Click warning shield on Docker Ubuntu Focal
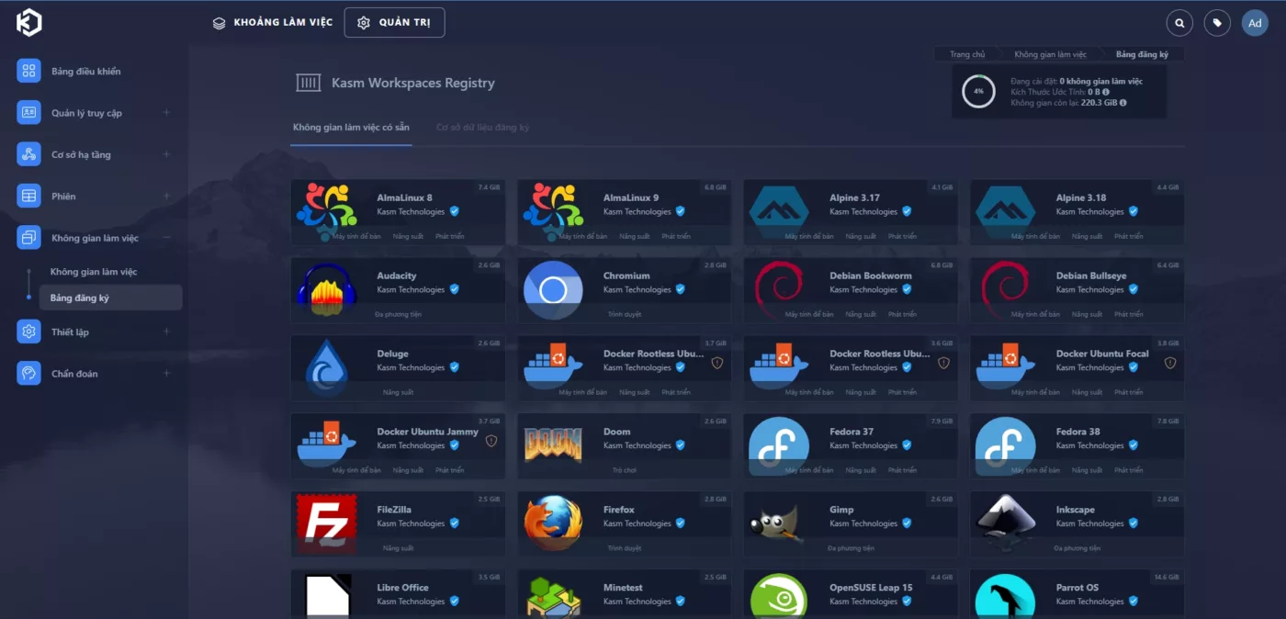 pos(1170,363)
